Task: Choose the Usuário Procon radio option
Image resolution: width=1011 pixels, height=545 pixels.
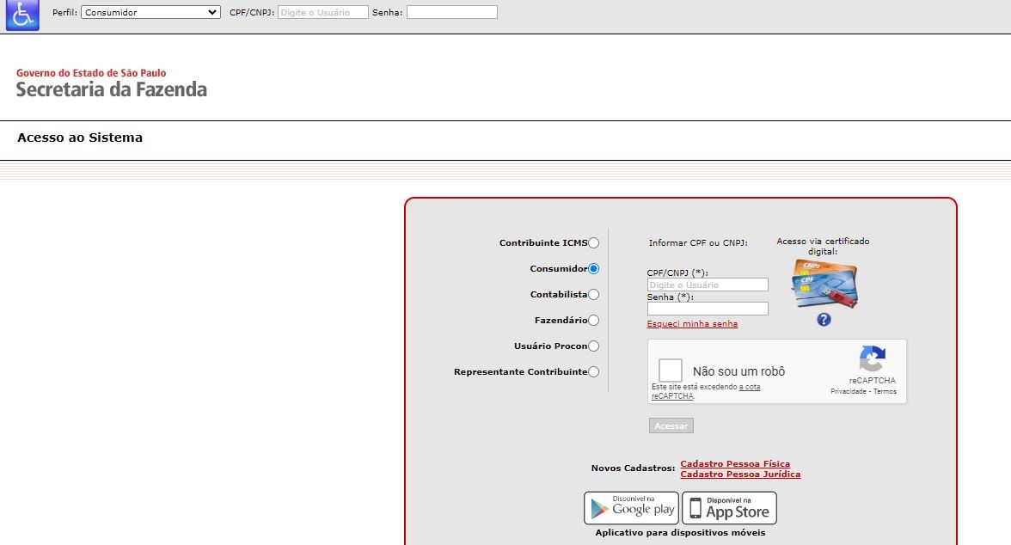Action: tap(593, 346)
